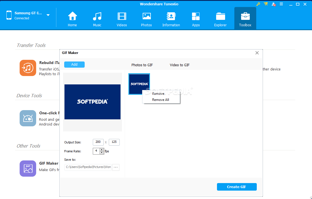Screen dimensions: 312x199
Task: Select the Toolbox section
Action: click(245, 18)
